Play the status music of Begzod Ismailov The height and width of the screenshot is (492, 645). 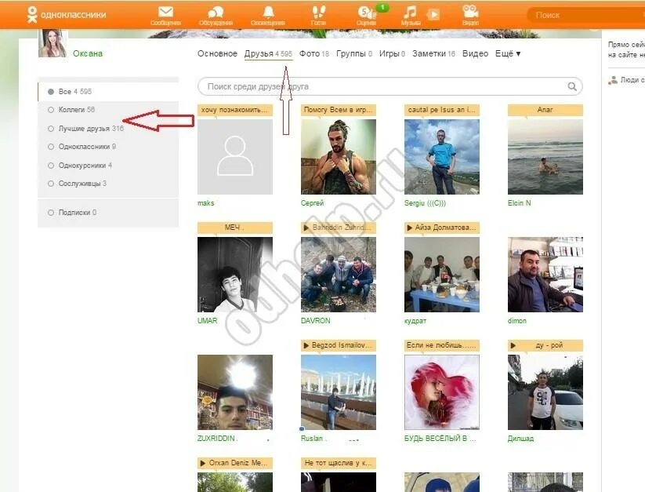306,345
